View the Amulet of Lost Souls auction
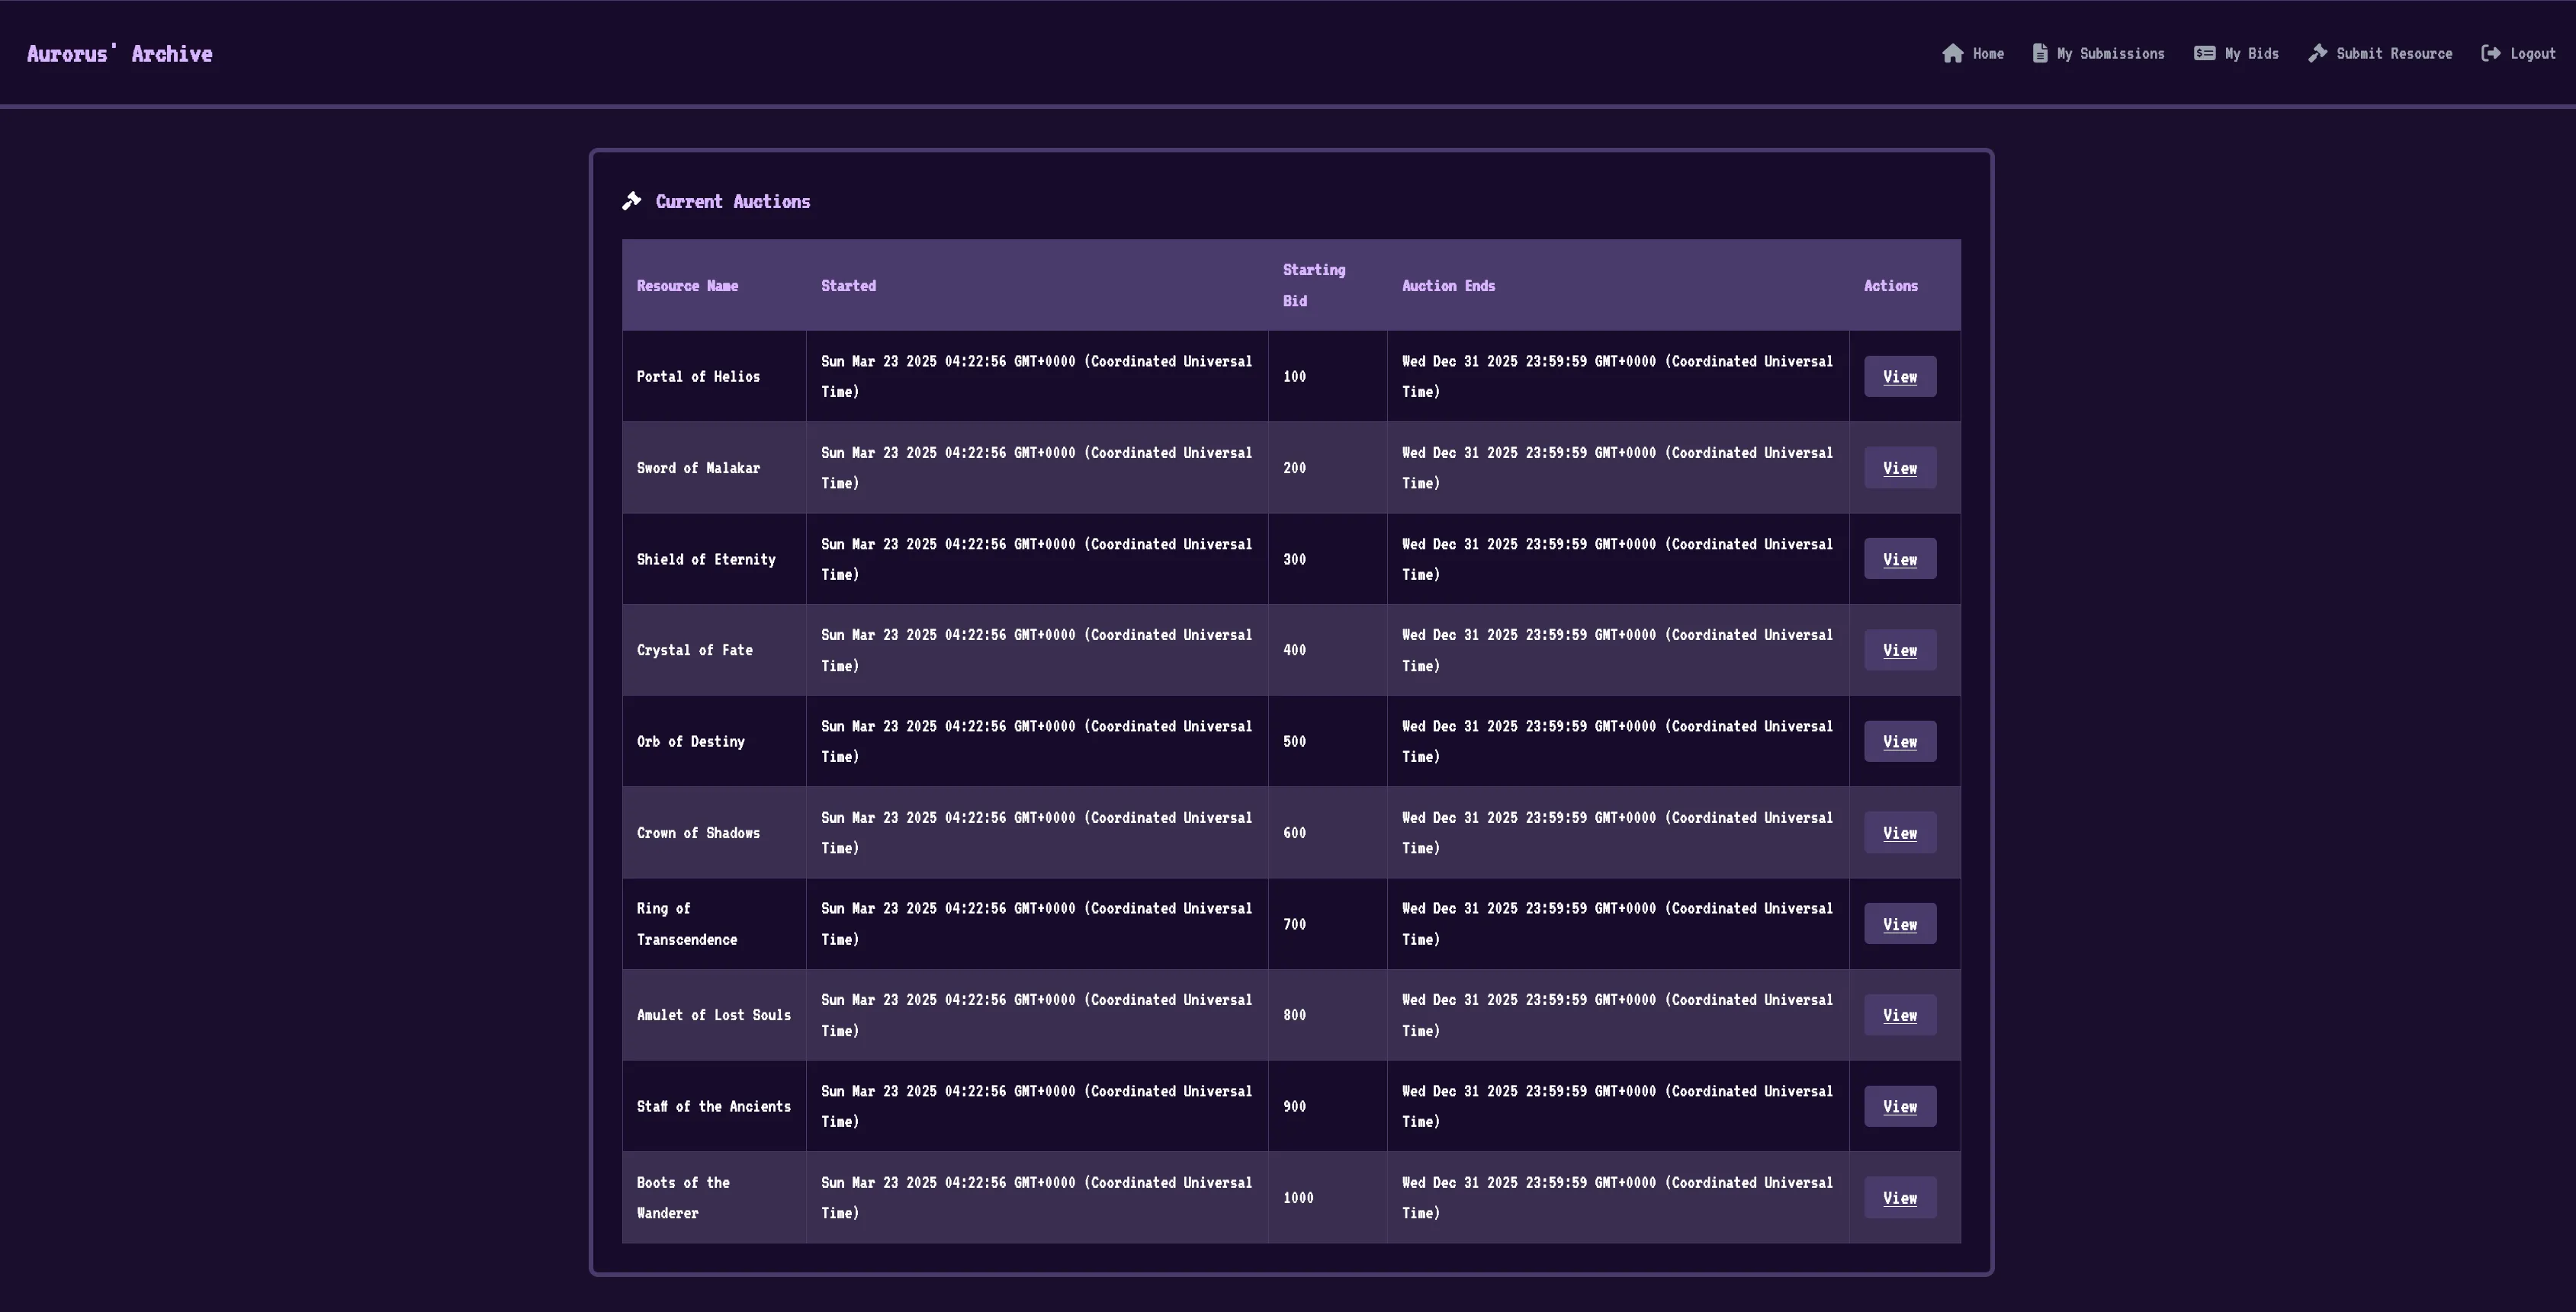2576x1312 pixels. pos(1899,1015)
